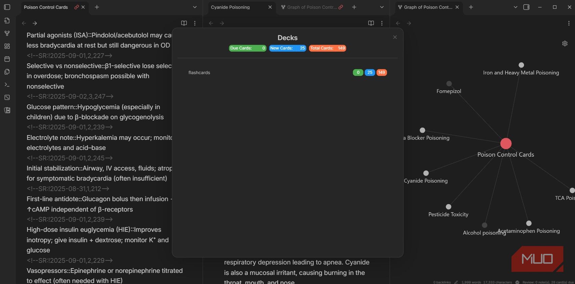575x284 pixels.
Task: Expand tab list dropdown of graph pane
Action: [x=516, y=7]
